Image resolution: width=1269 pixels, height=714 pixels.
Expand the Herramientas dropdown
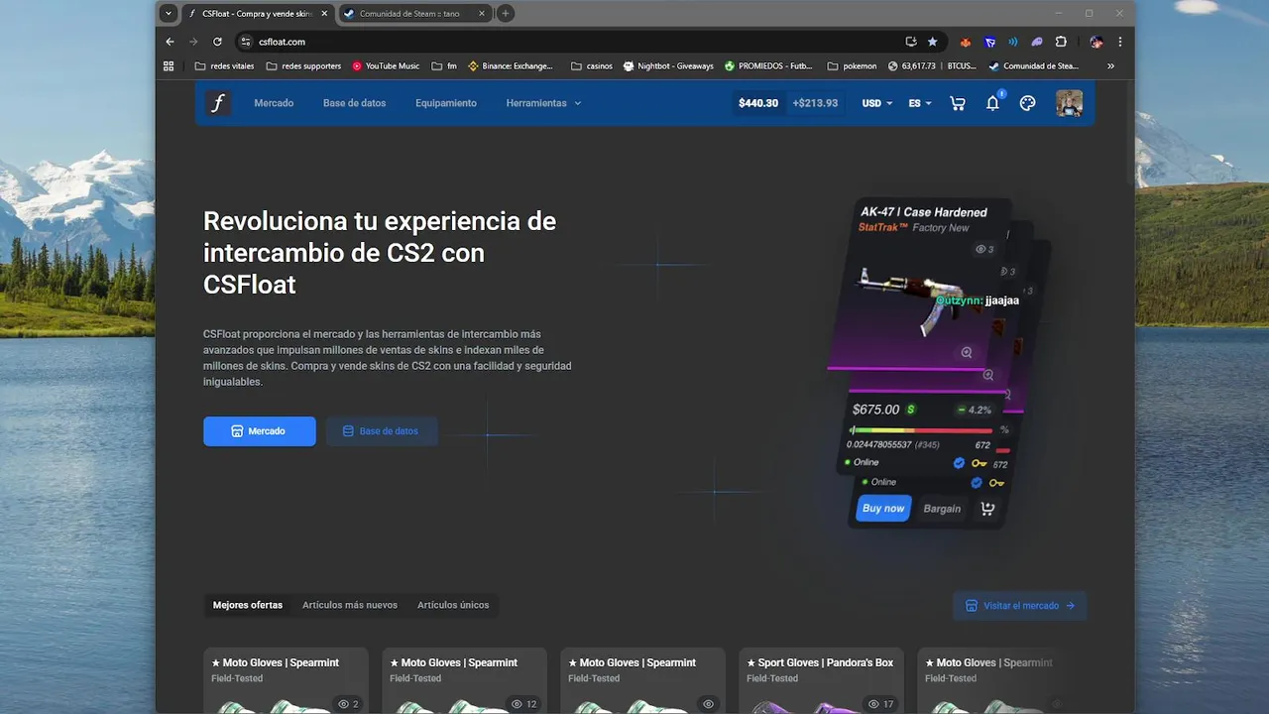pyautogui.click(x=543, y=103)
